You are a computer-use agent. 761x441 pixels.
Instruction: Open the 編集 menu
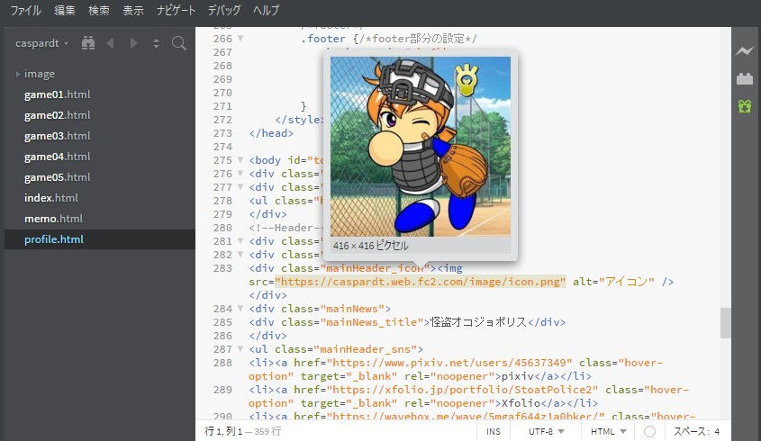65,10
